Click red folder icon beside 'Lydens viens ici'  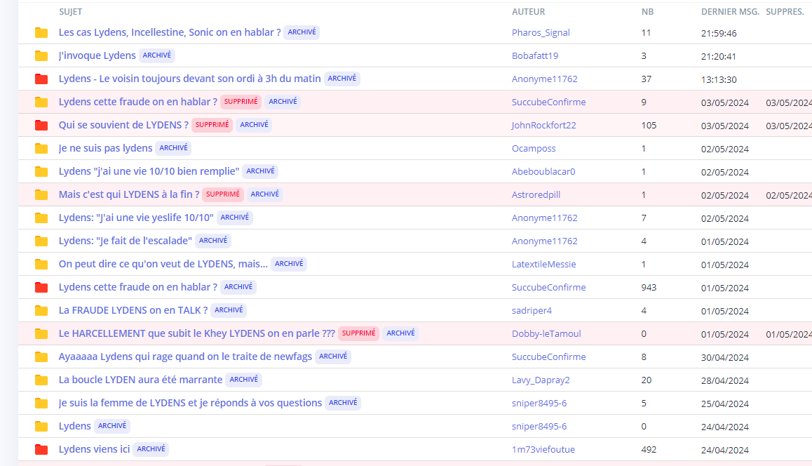[x=41, y=449]
